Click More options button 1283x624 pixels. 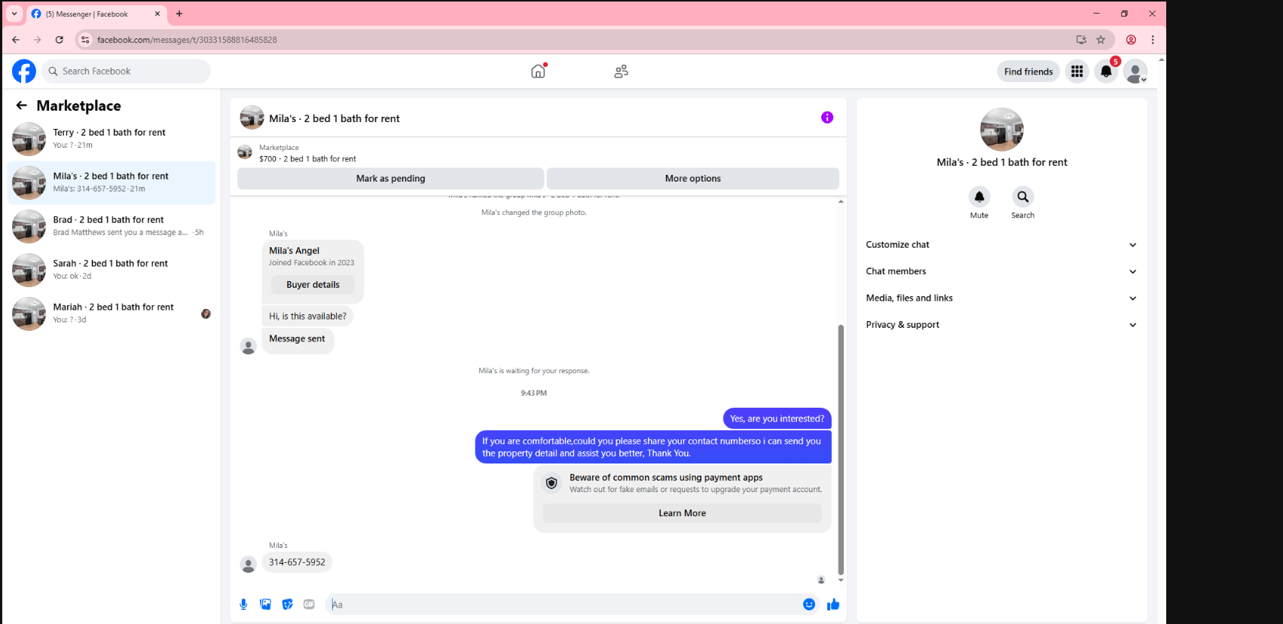pos(692,179)
